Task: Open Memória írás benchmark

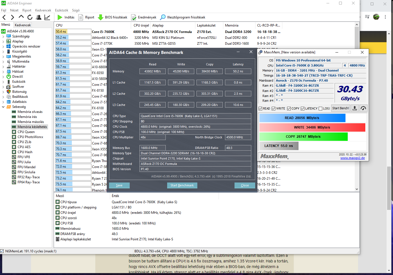Action: tap(27, 117)
